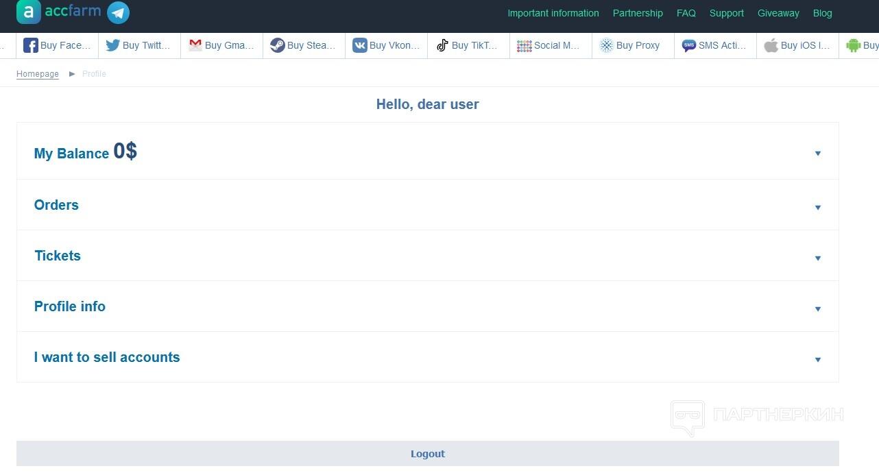Expand I want to sell accounts arrow
The width and height of the screenshot is (879, 473).
817,359
